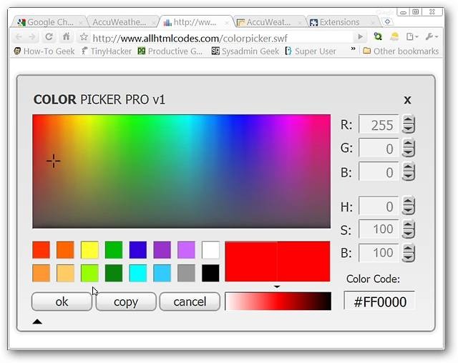This screenshot has height=363, width=458.
Task: Switch to the Google Chrome tab
Action: point(49,22)
